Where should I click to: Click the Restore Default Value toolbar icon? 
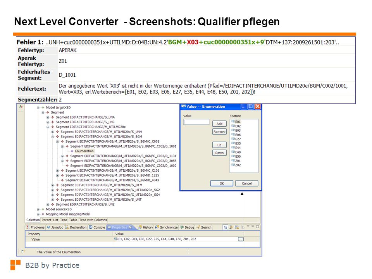(x=236, y=227)
